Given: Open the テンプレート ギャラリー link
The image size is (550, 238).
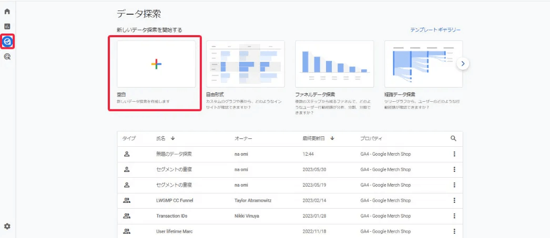Looking at the screenshot, I should (435, 30).
